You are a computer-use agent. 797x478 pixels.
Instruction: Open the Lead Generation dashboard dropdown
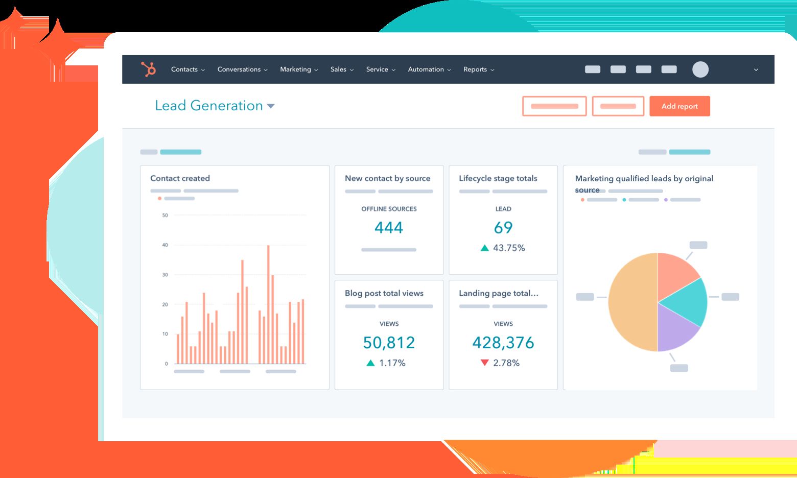click(x=271, y=106)
